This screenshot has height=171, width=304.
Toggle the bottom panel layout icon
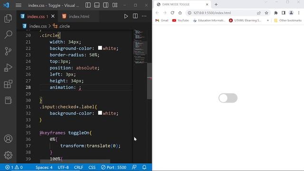tap(97, 5)
